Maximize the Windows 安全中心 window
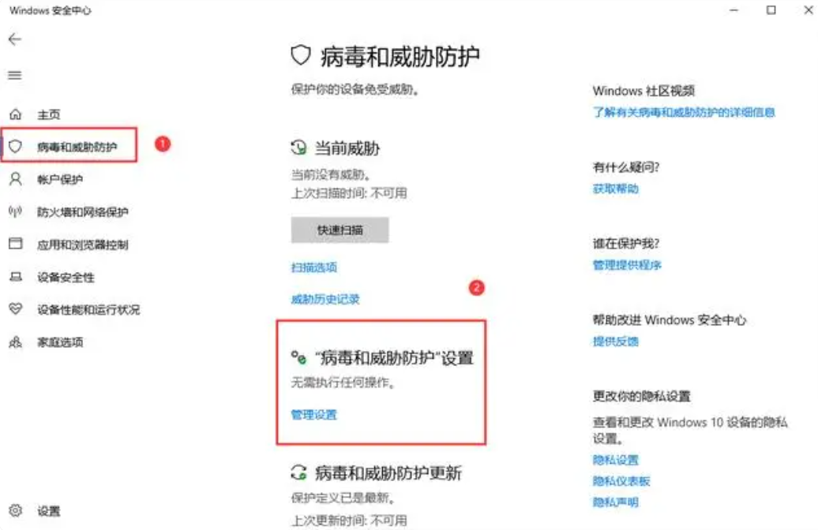 (x=771, y=10)
